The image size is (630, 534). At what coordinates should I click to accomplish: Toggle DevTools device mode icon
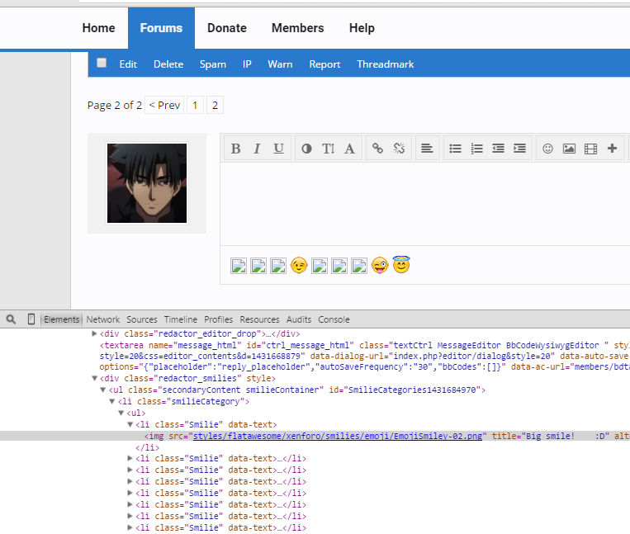pos(31,319)
